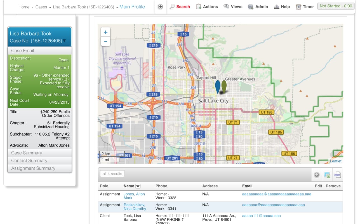Export results to spreadsheet icon

[x=327, y=175]
